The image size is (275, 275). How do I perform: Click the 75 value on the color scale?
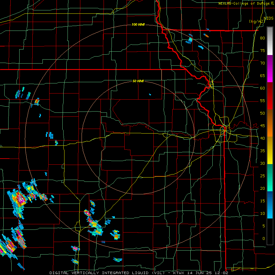[x=262, y=50]
